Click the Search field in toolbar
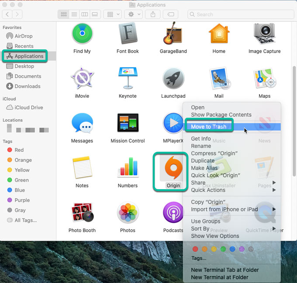The image size is (297, 283). tap(240, 14)
